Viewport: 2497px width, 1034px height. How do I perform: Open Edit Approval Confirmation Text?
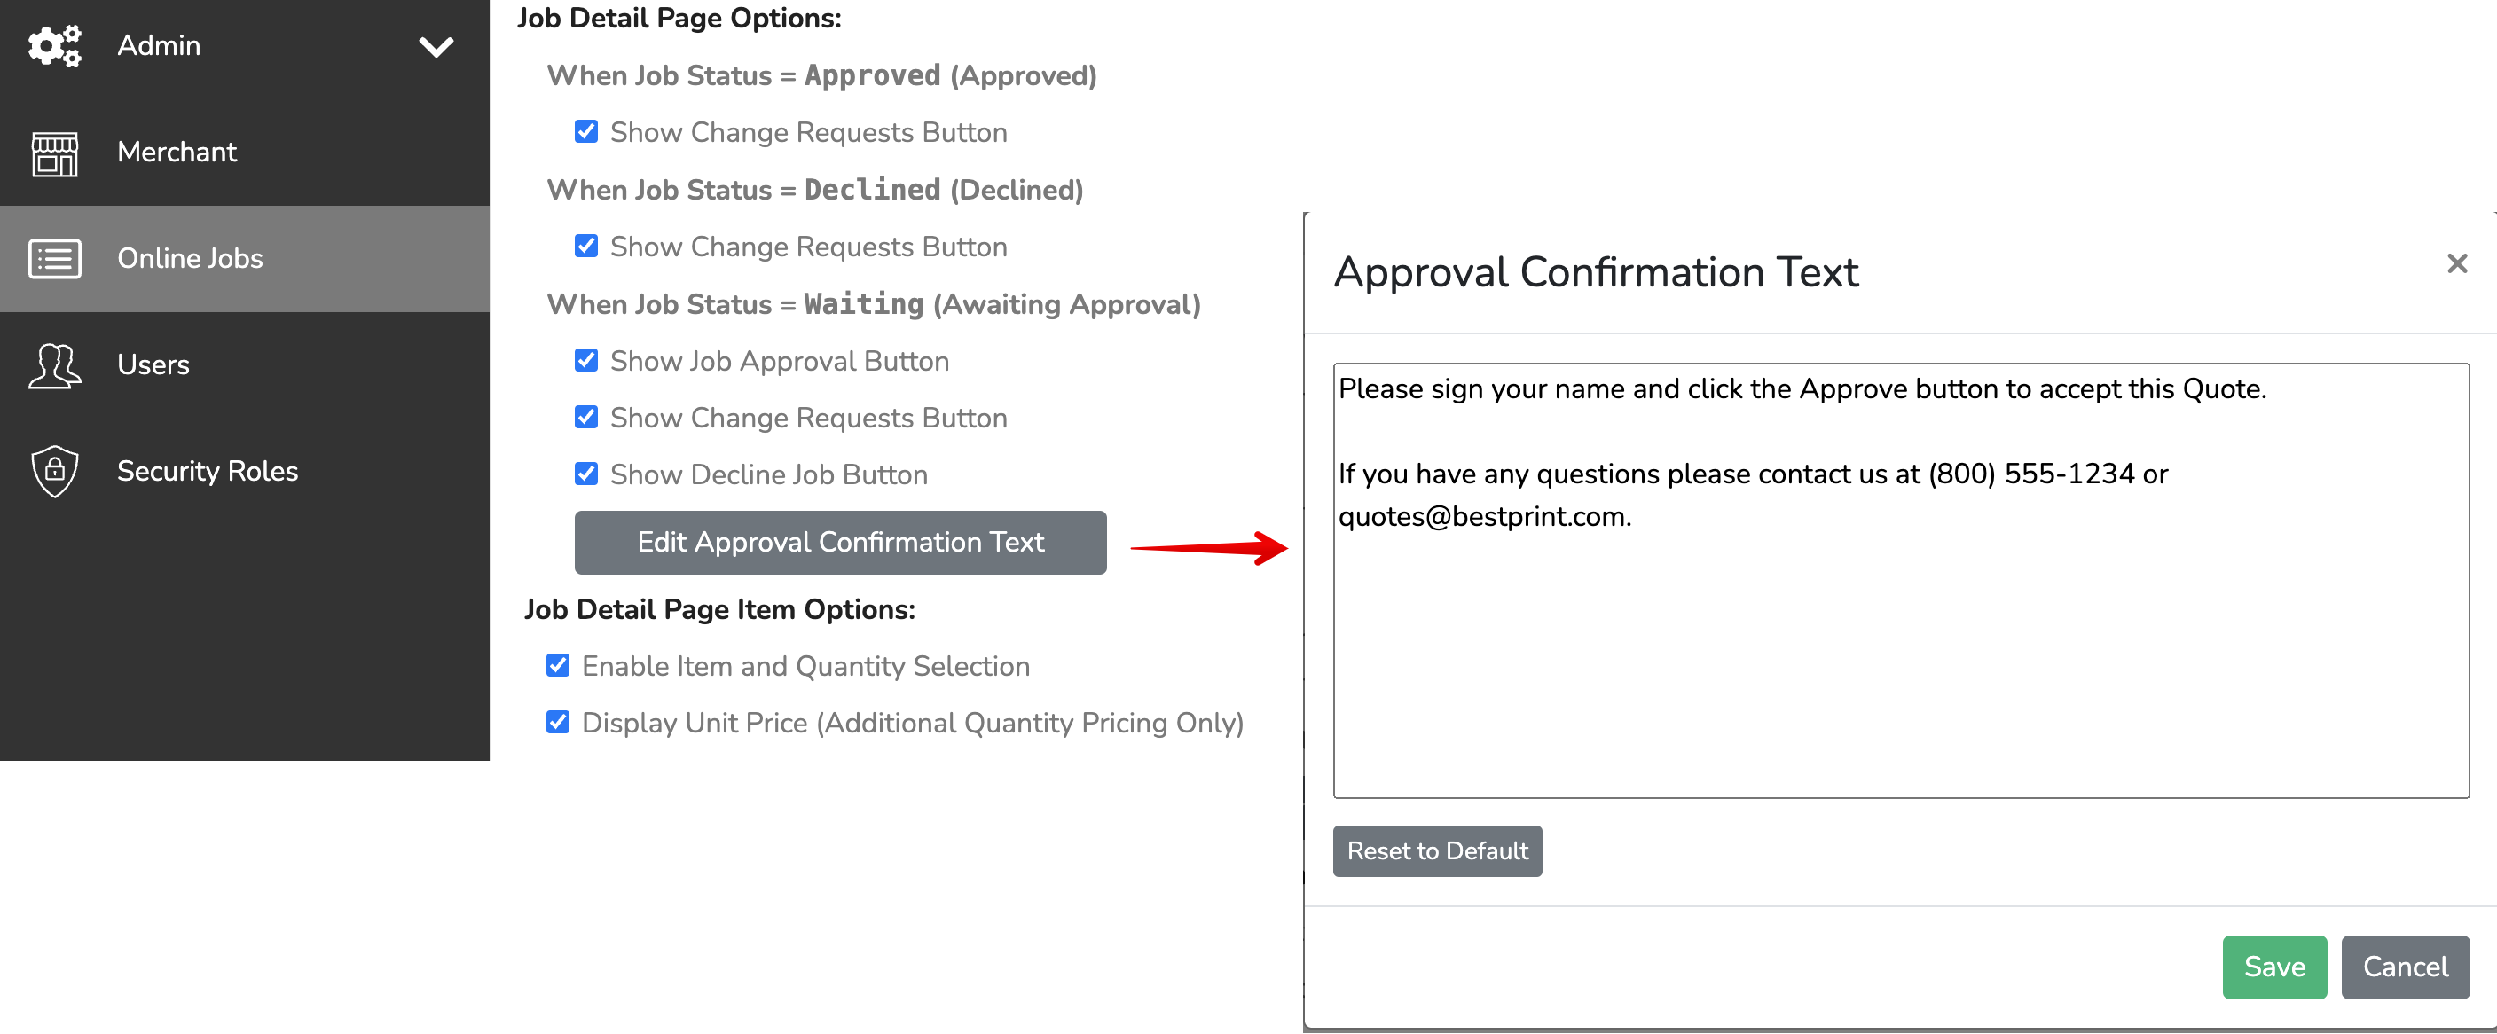pos(840,543)
